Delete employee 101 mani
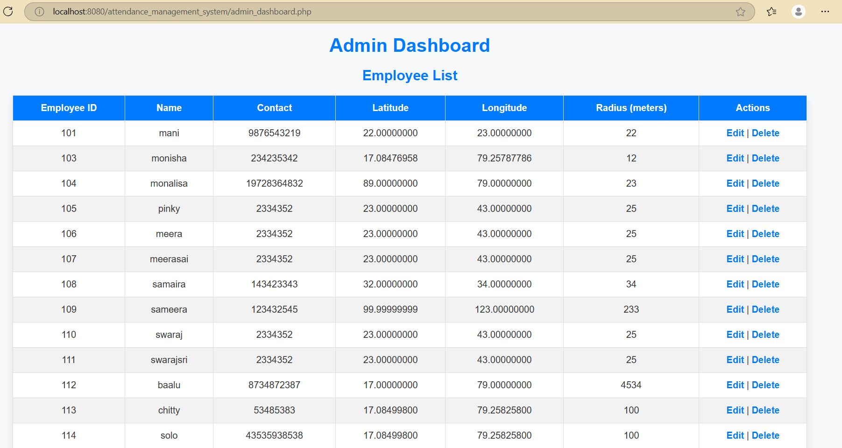The image size is (842, 448). (x=765, y=133)
